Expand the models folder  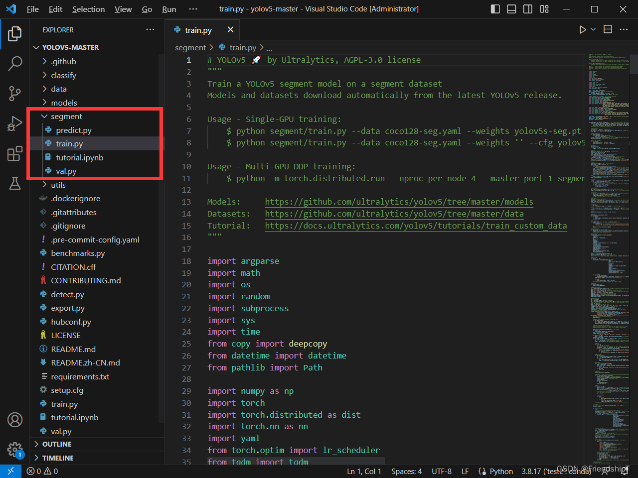click(x=97, y=103)
